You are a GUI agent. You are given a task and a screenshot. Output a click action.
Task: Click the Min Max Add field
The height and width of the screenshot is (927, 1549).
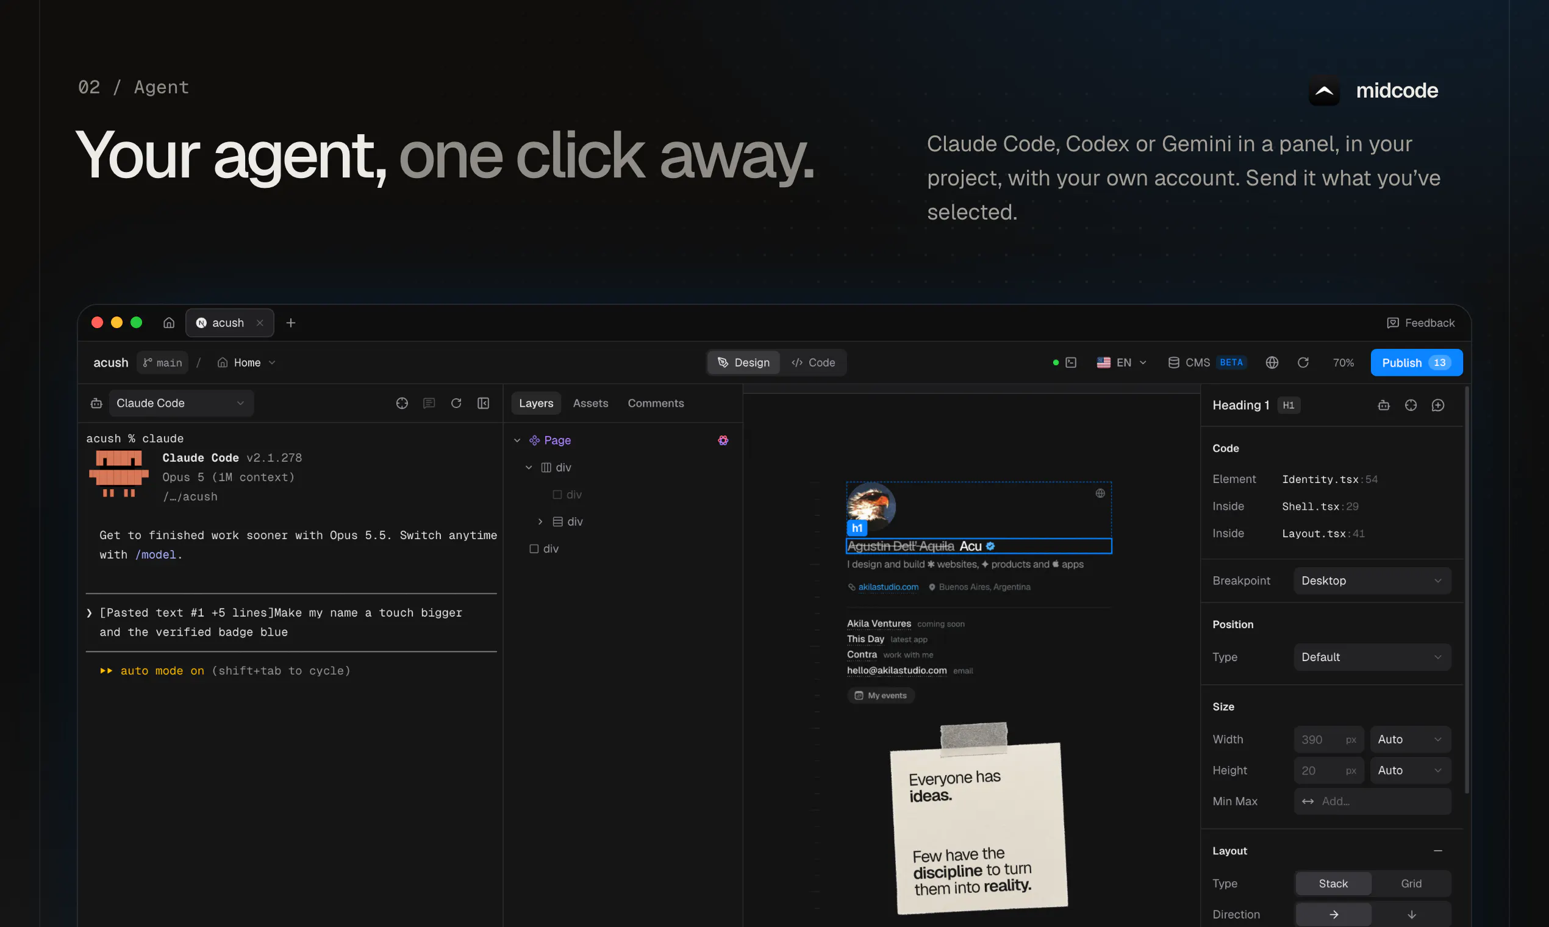(1372, 801)
